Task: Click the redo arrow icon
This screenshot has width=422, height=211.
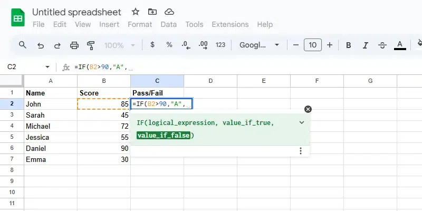Action: click(x=57, y=45)
